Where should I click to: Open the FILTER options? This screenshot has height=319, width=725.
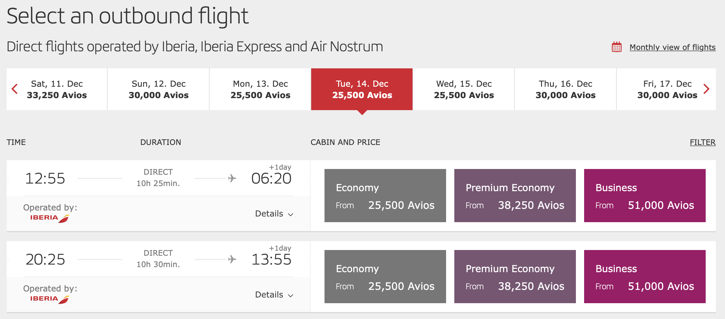tap(703, 142)
